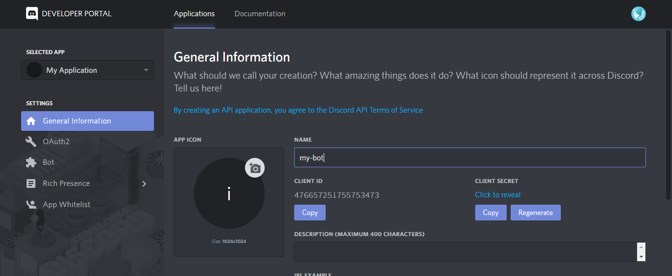
Task: Click the description scrollbar up arrow
Action: (641, 247)
